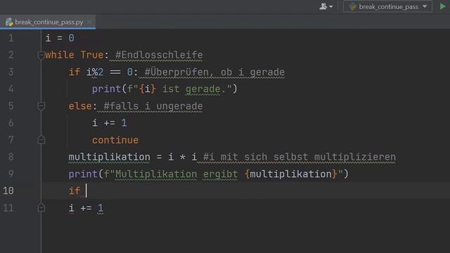Click 'i += 1' on line 6

point(110,123)
